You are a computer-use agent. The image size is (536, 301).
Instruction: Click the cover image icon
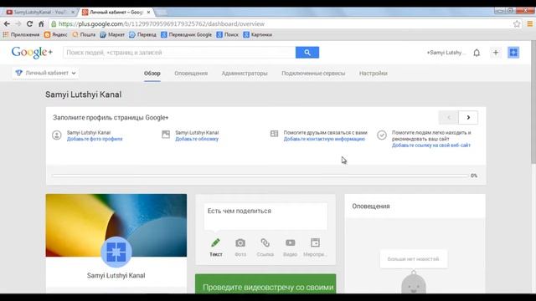[166, 134]
